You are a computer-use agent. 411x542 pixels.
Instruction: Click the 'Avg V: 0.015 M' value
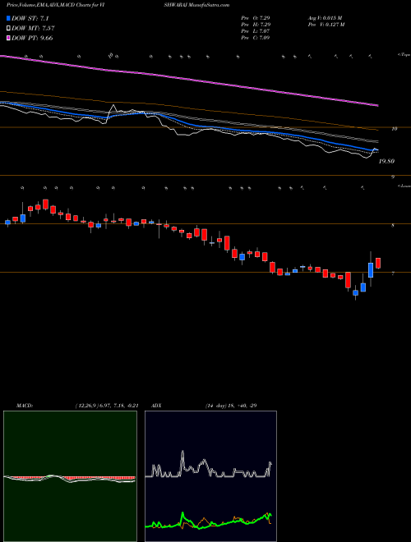click(325, 17)
